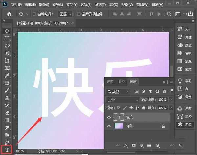This screenshot has height=155, width=197.
Task: Enable the 自动选择 checkbox
Action: click(x=35, y=14)
